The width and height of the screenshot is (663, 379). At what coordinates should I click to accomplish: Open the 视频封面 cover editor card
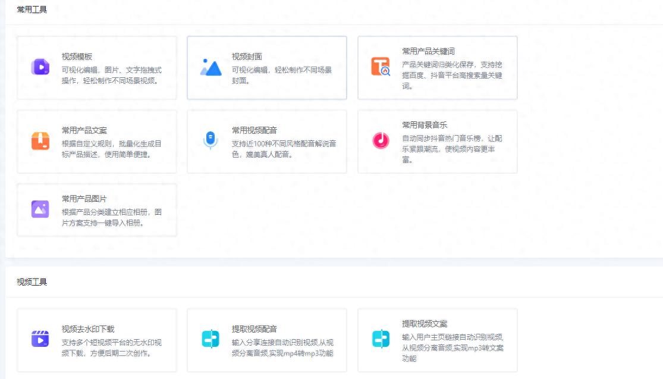point(266,67)
